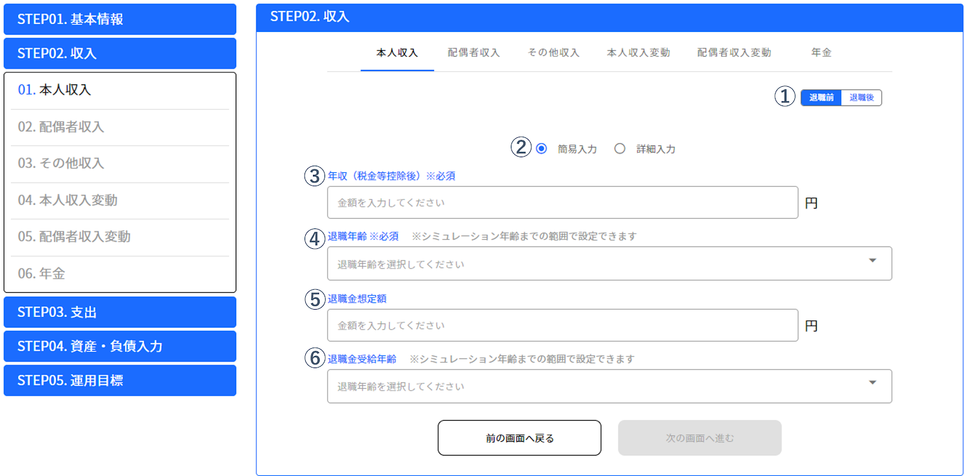Select the 簡易入力 radio button
The image size is (965, 476).
542,149
